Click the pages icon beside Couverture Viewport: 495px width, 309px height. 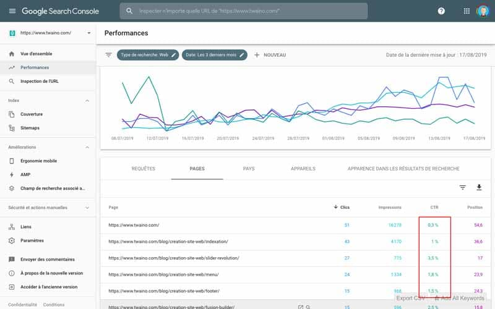12,114
